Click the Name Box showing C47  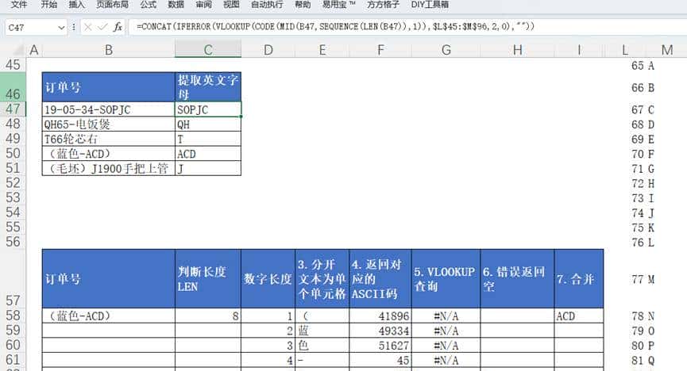click(x=31, y=28)
